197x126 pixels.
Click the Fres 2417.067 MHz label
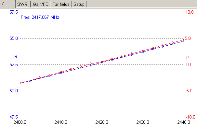click(x=40, y=17)
